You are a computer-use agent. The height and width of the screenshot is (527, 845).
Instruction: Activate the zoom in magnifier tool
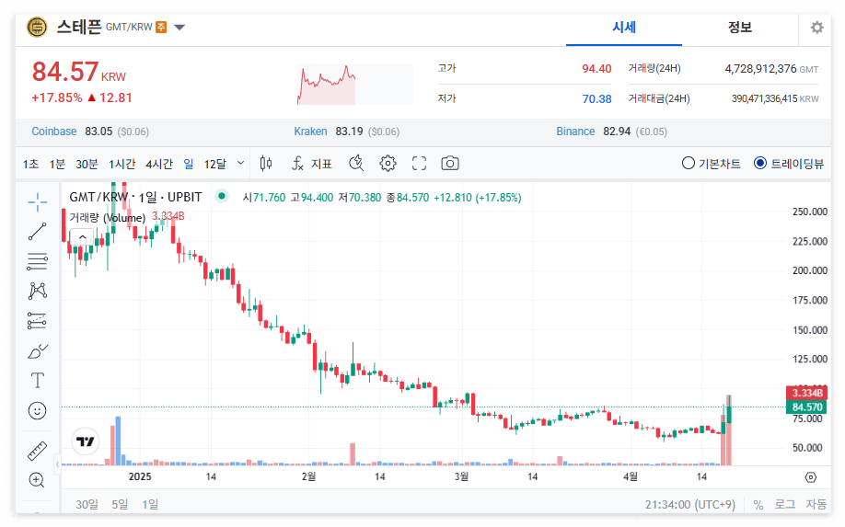(x=37, y=480)
